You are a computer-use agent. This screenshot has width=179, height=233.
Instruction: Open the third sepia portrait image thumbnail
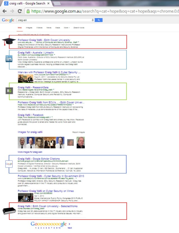39,142
